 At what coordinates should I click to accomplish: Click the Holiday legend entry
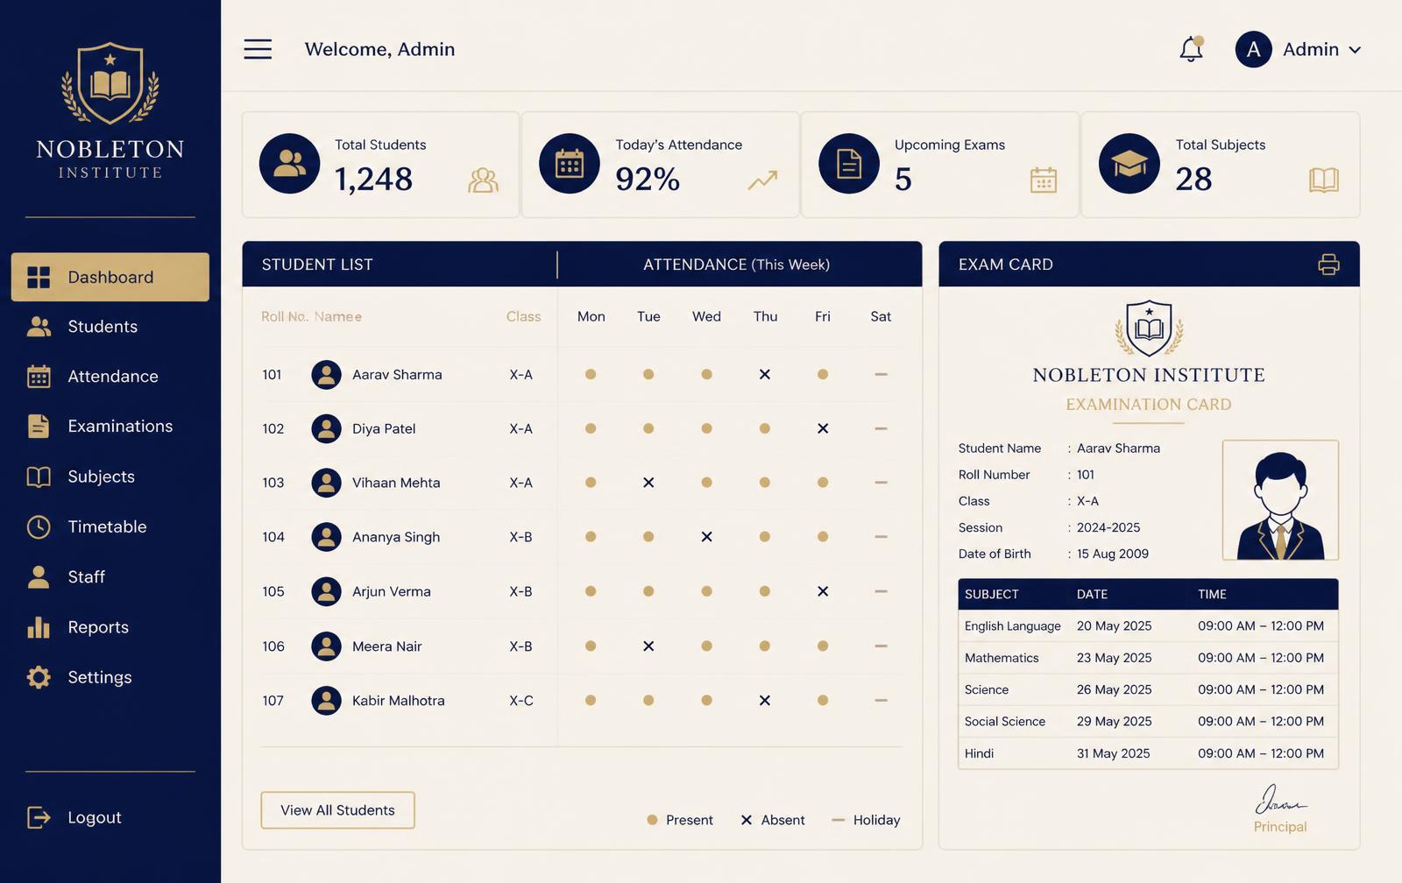[866, 820]
